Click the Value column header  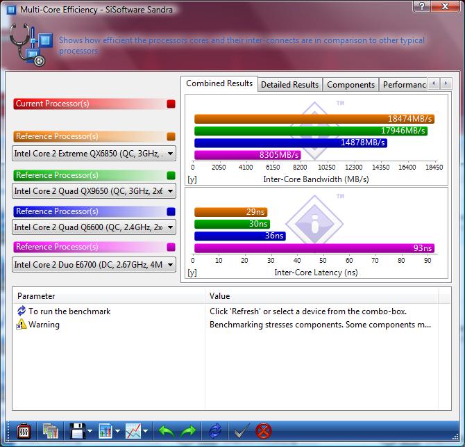(x=321, y=296)
